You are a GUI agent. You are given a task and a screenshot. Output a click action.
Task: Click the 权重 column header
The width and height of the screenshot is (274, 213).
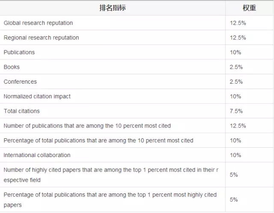[249, 8]
